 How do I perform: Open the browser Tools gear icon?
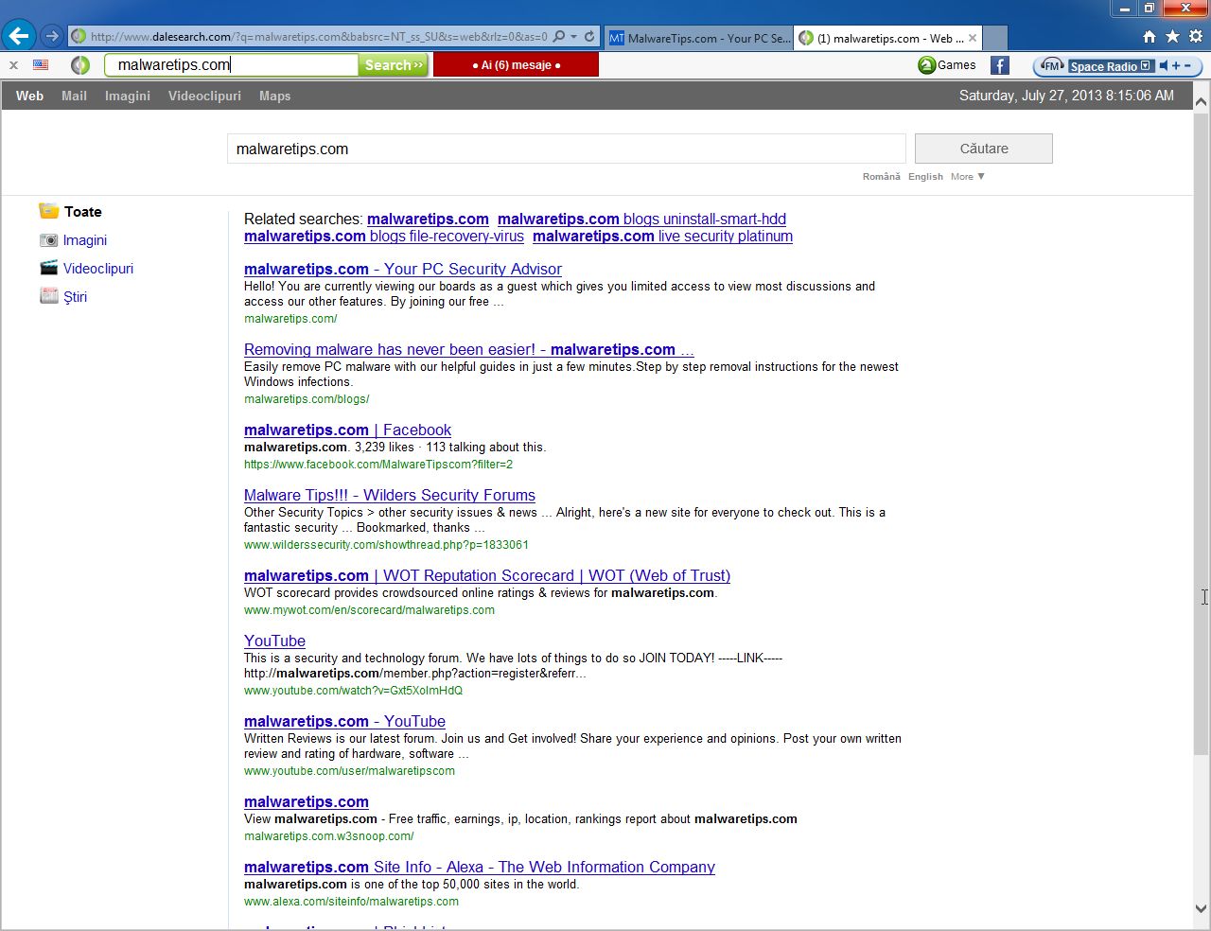click(1196, 37)
